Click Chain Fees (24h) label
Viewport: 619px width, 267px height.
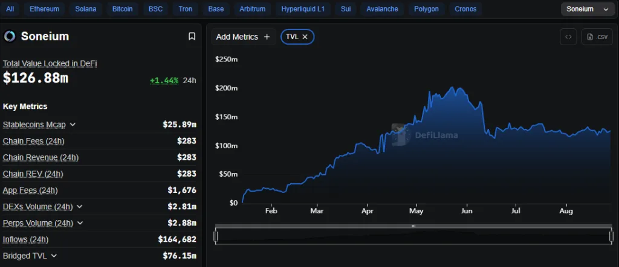[x=34, y=141]
